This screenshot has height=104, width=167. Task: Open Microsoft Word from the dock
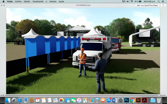[x=115, y=100]
